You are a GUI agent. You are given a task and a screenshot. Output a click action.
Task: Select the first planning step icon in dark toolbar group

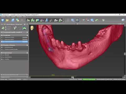(28, 20)
